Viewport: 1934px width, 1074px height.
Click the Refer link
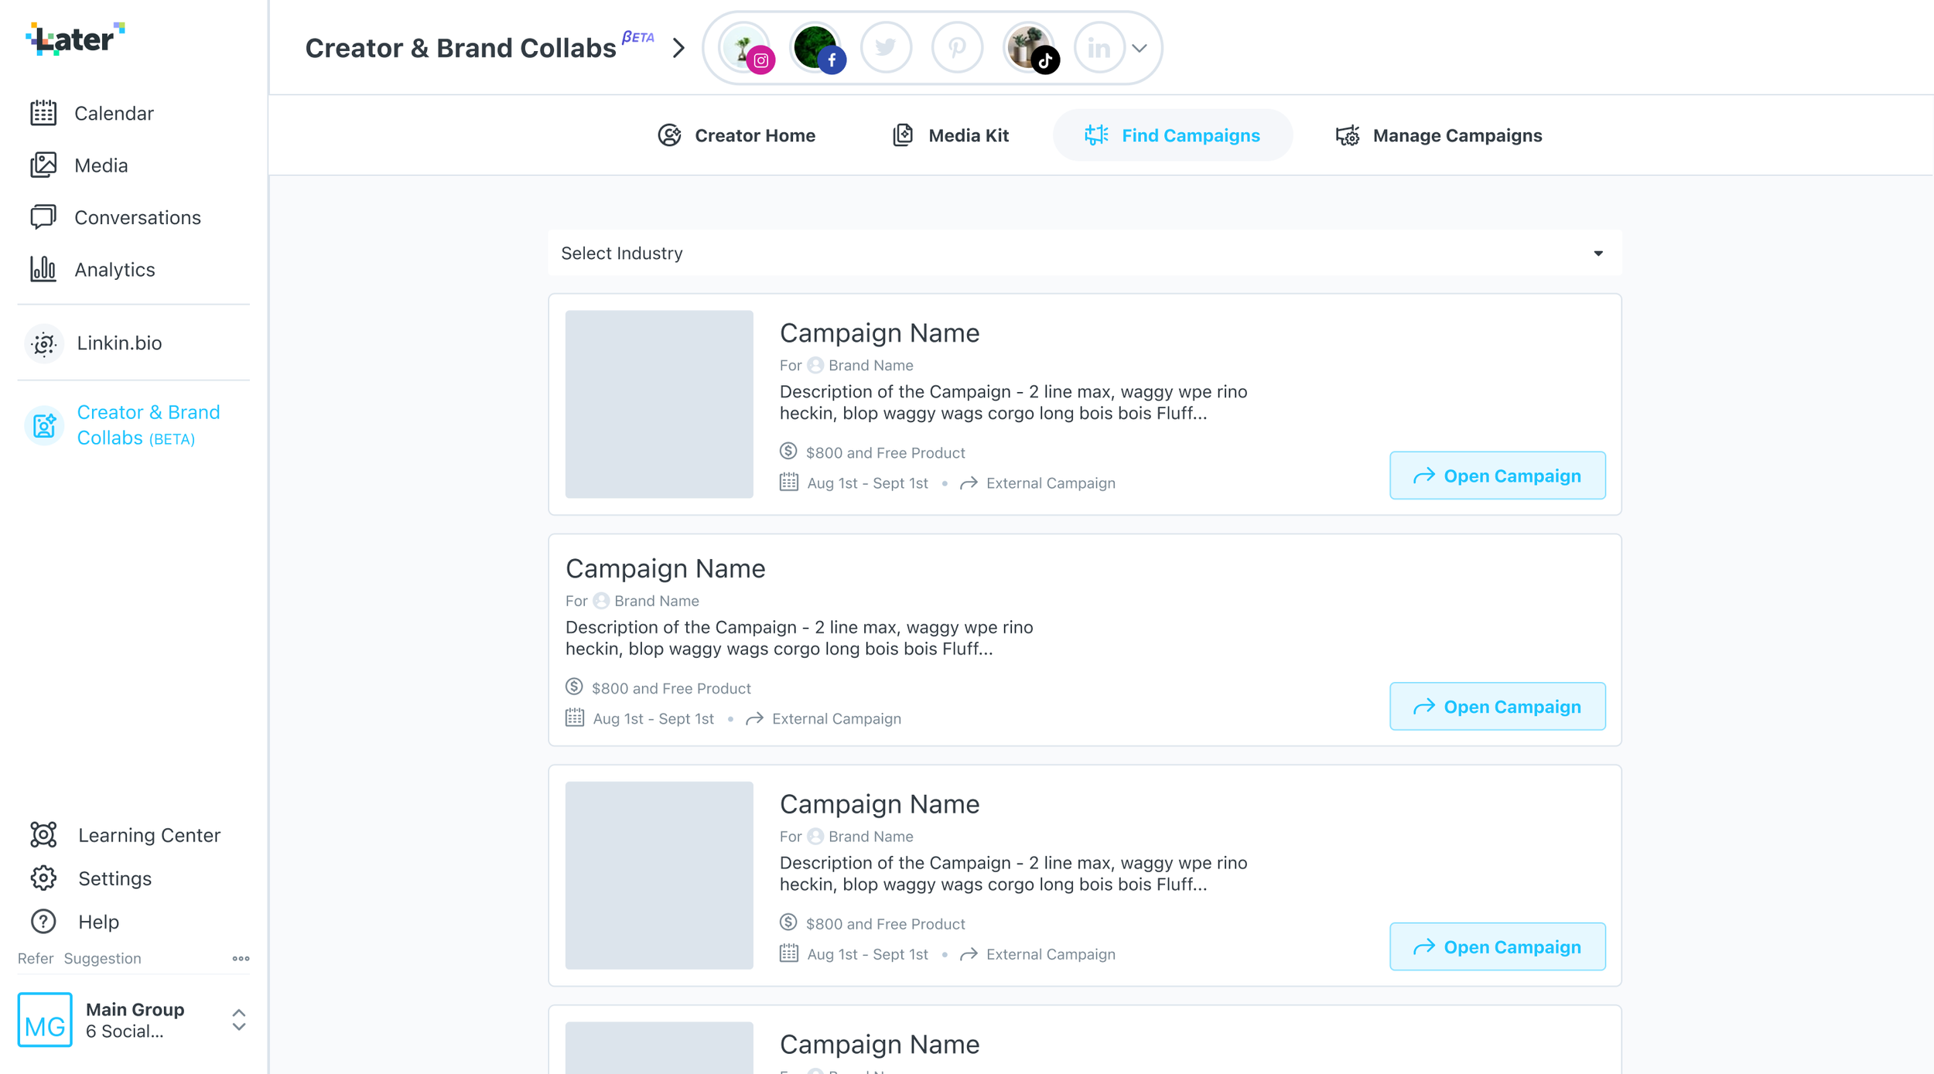[36, 958]
